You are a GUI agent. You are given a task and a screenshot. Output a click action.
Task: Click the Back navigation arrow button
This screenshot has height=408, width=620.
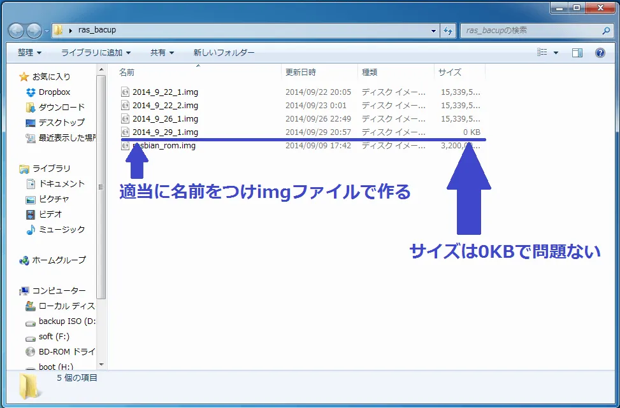pyautogui.click(x=16, y=30)
